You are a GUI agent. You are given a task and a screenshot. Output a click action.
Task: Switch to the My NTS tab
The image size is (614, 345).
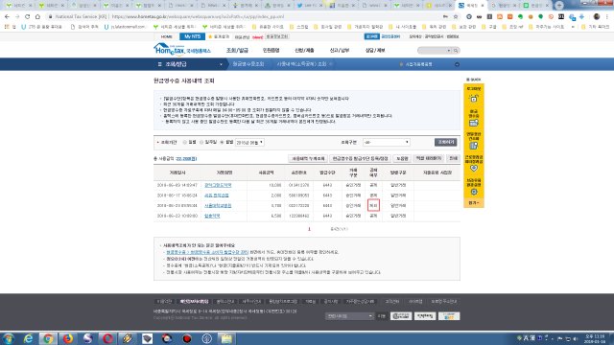pyautogui.click(x=192, y=36)
